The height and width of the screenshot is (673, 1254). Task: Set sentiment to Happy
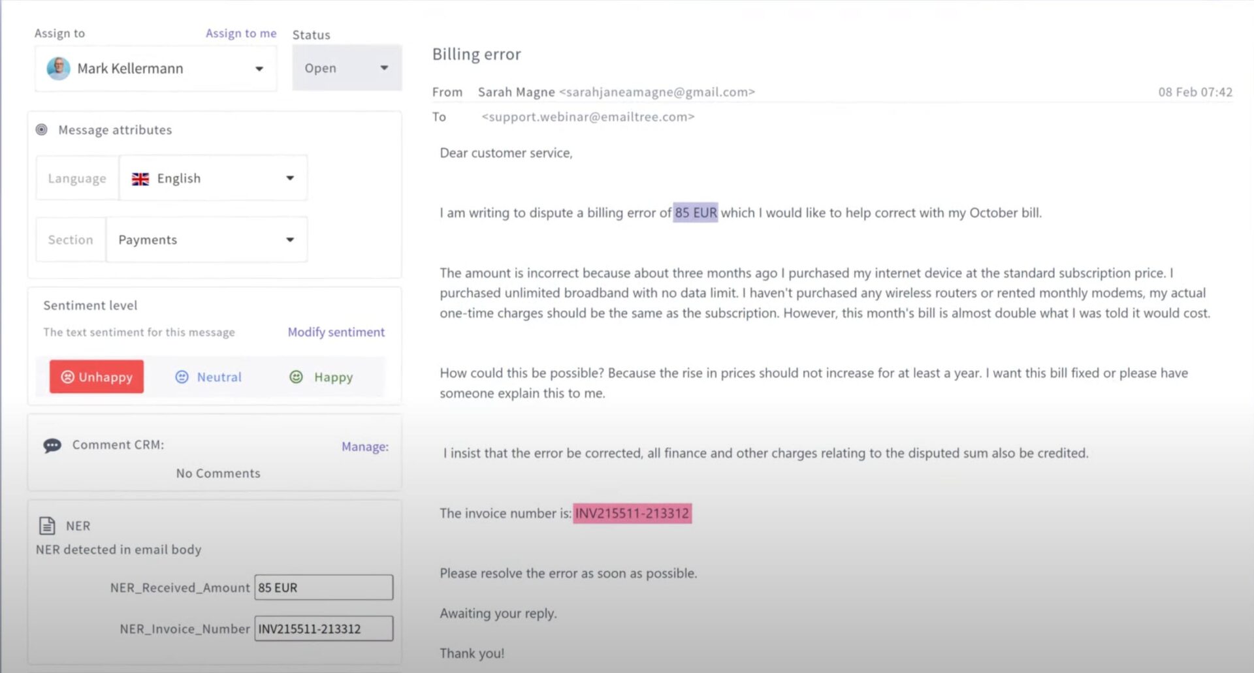321,377
